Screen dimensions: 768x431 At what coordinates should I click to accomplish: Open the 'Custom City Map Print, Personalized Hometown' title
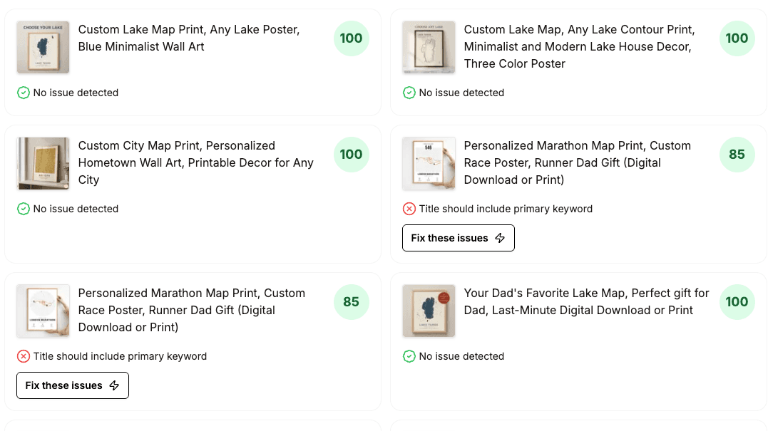(196, 163)
